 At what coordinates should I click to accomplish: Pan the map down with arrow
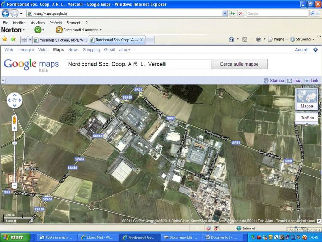(x=14, y=106)
